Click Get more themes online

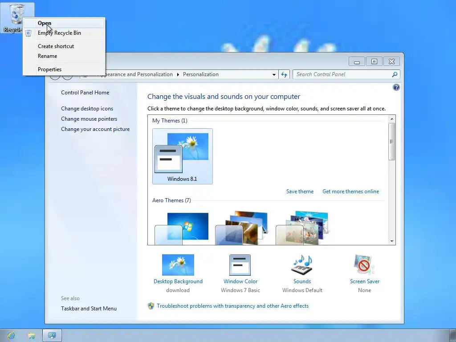point(351,191)
